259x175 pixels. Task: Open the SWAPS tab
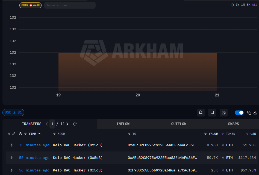[x=233, y=124]
